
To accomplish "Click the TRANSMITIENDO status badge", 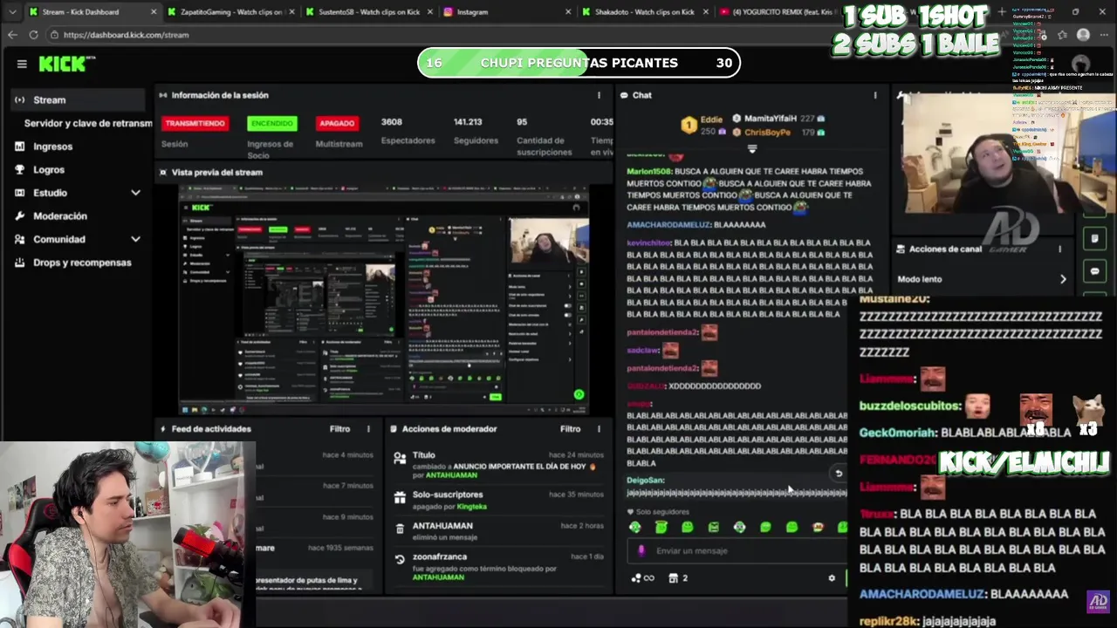I will 195,123.
